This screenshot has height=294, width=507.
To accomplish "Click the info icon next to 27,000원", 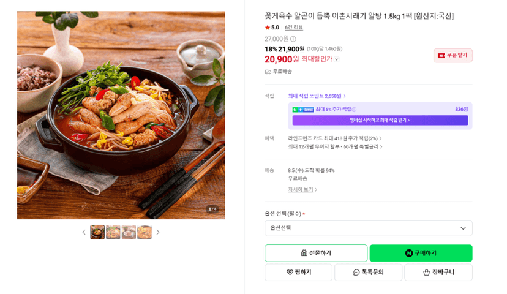I will click(x=293, y=39).
